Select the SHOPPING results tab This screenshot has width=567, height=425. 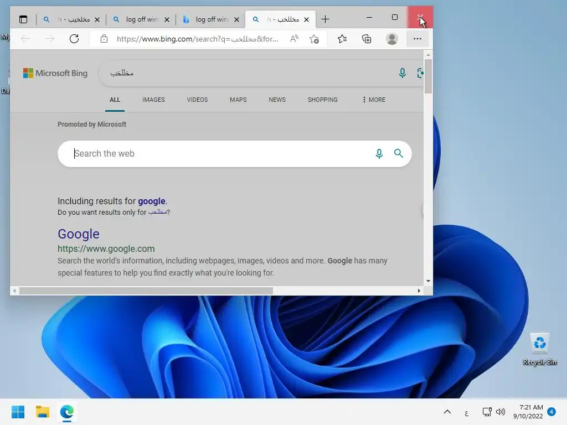pyautogui.click(x=323, y=100)
